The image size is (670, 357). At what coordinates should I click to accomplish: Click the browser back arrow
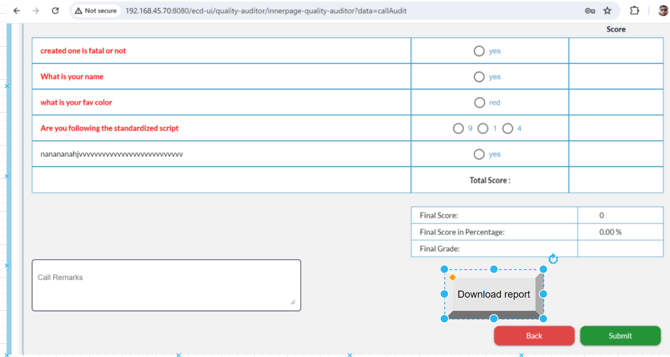(17, 11)
